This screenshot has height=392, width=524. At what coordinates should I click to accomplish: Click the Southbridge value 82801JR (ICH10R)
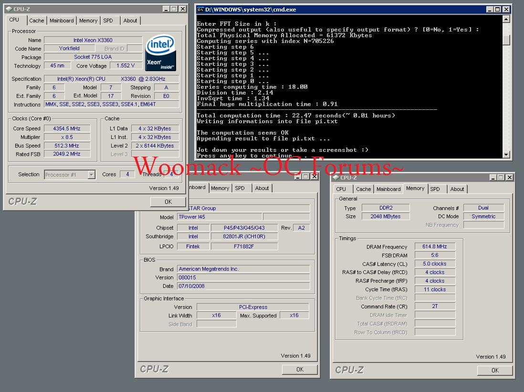pos(244,236)
